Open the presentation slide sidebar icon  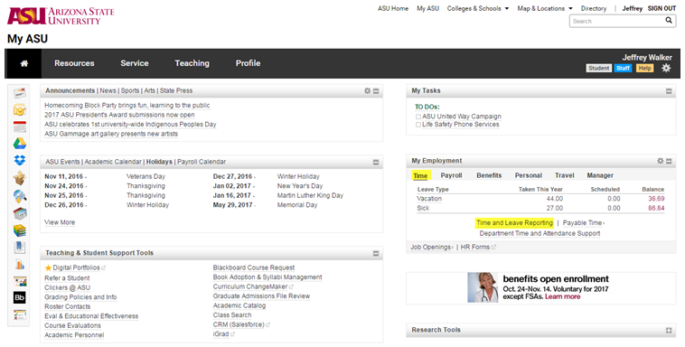point(19,281)
